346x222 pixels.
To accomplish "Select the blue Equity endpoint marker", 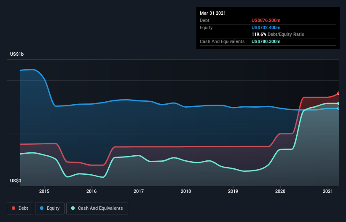I will click(x=339, y=108).
